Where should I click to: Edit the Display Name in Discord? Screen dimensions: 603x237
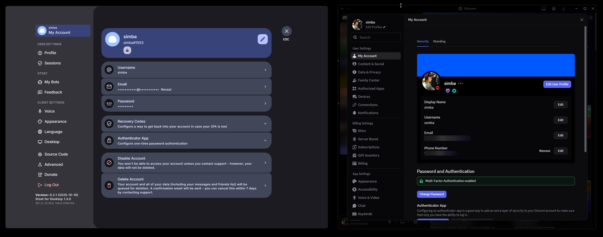(x=560, y=105)
